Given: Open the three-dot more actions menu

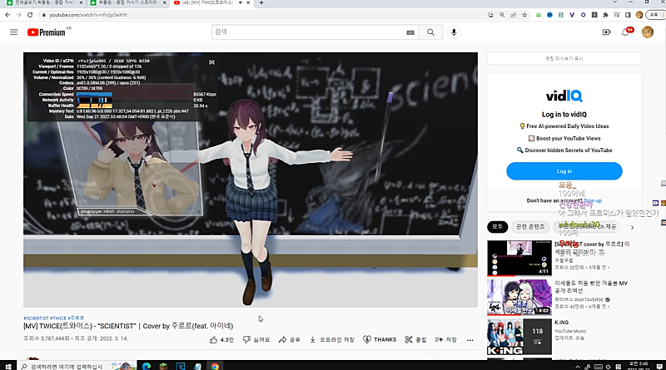Looking at the screenshot, I should [x=470, y=340].
